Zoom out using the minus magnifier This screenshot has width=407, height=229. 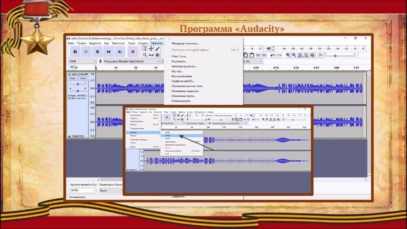[x=294, y=55]
